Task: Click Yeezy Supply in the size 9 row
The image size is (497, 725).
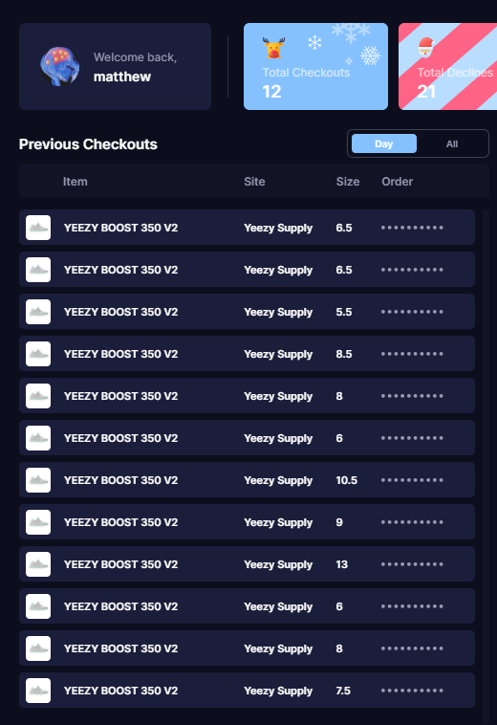Action: (x=278, y=523)
